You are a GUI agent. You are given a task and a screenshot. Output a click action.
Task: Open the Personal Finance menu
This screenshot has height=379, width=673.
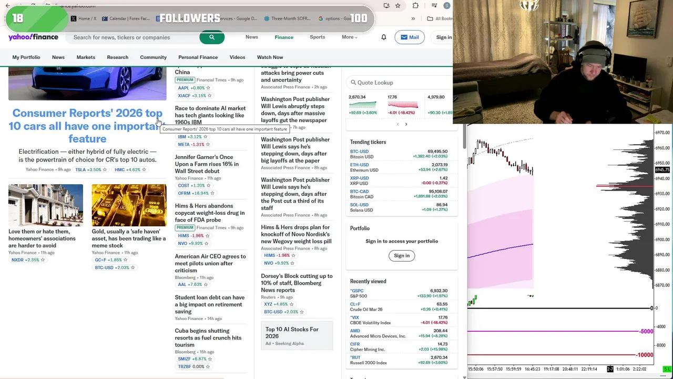tap(198, 57)
